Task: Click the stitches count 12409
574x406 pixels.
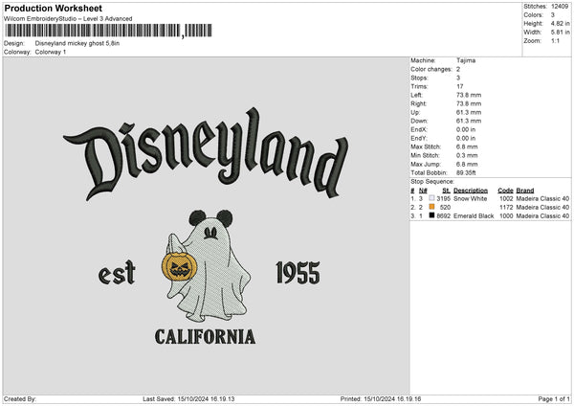Action: point(560,7)
